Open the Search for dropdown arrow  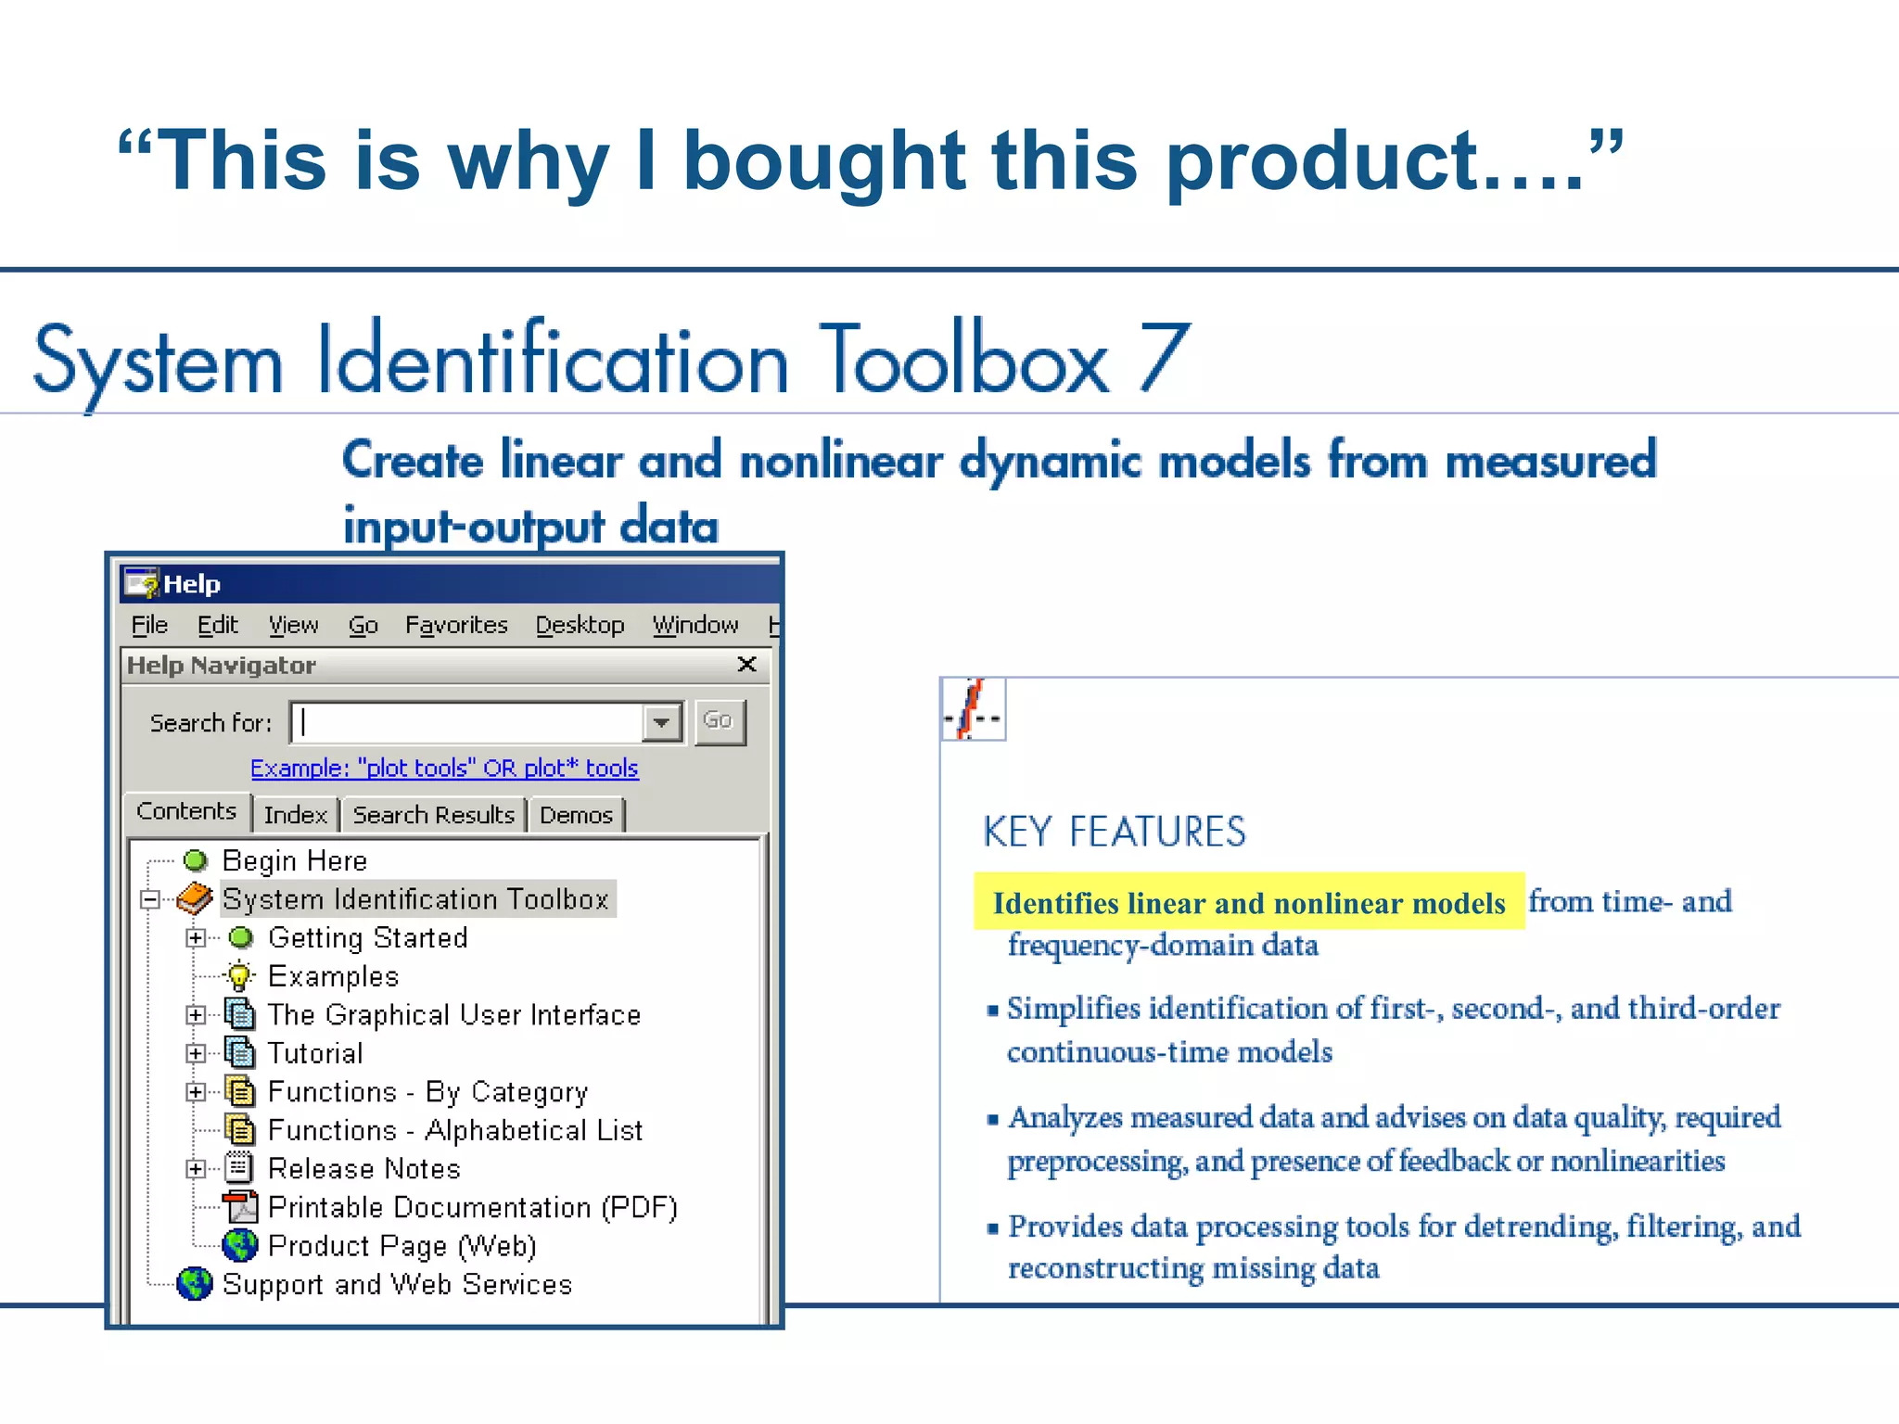[661, 722]
